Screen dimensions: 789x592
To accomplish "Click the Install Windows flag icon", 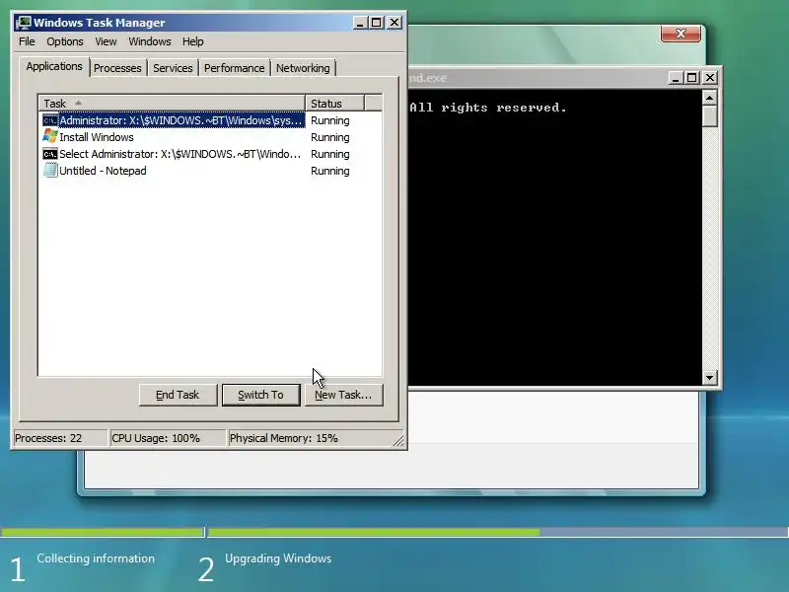I will (50, 136).
